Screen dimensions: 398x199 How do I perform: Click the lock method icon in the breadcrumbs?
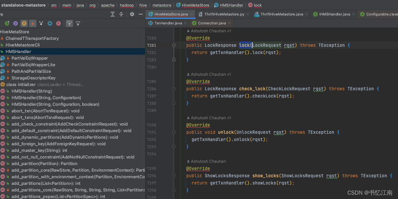[250, 5]
